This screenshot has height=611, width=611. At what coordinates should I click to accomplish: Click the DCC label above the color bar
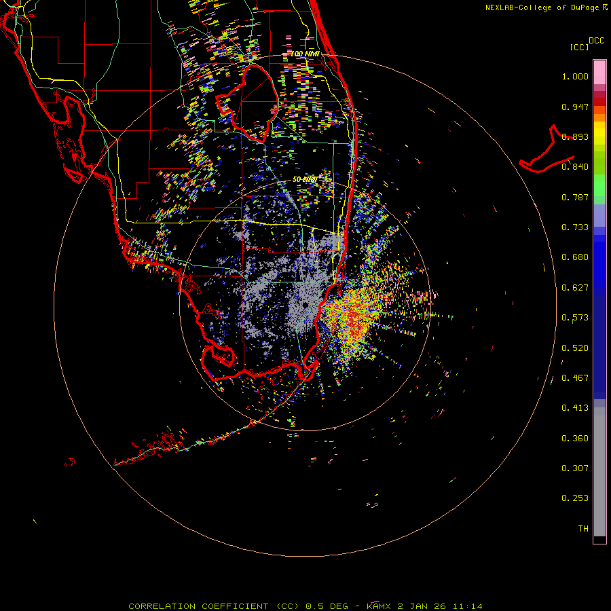pos(596,41)
